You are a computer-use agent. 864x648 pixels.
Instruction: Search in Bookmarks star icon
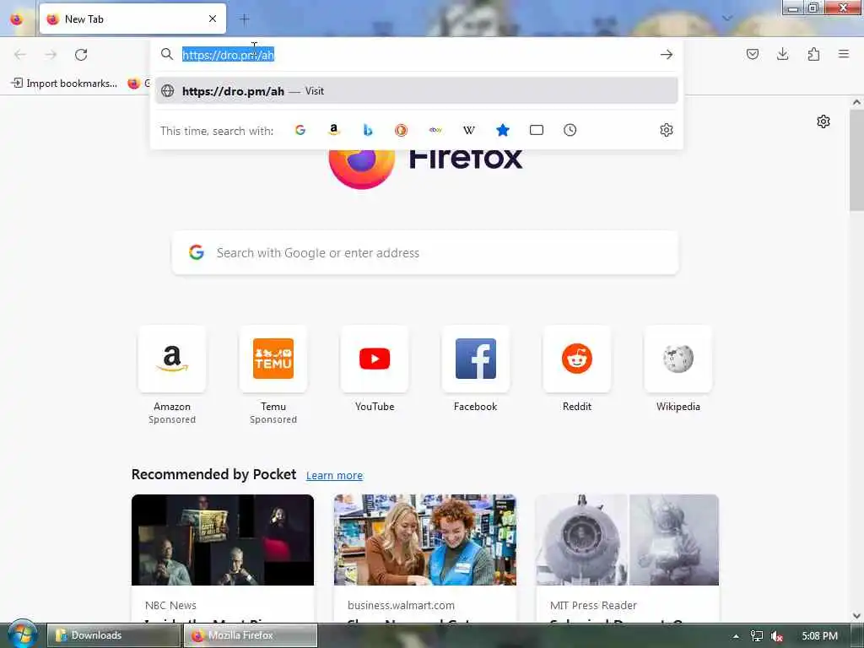pyautogui.click(x=503, y=130)
